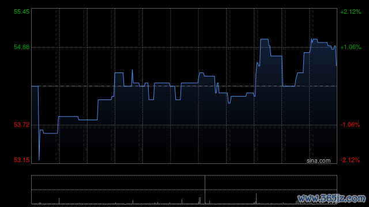369x207 pixels.
Task: Click the sina.com source label
Action: (318, 160)
